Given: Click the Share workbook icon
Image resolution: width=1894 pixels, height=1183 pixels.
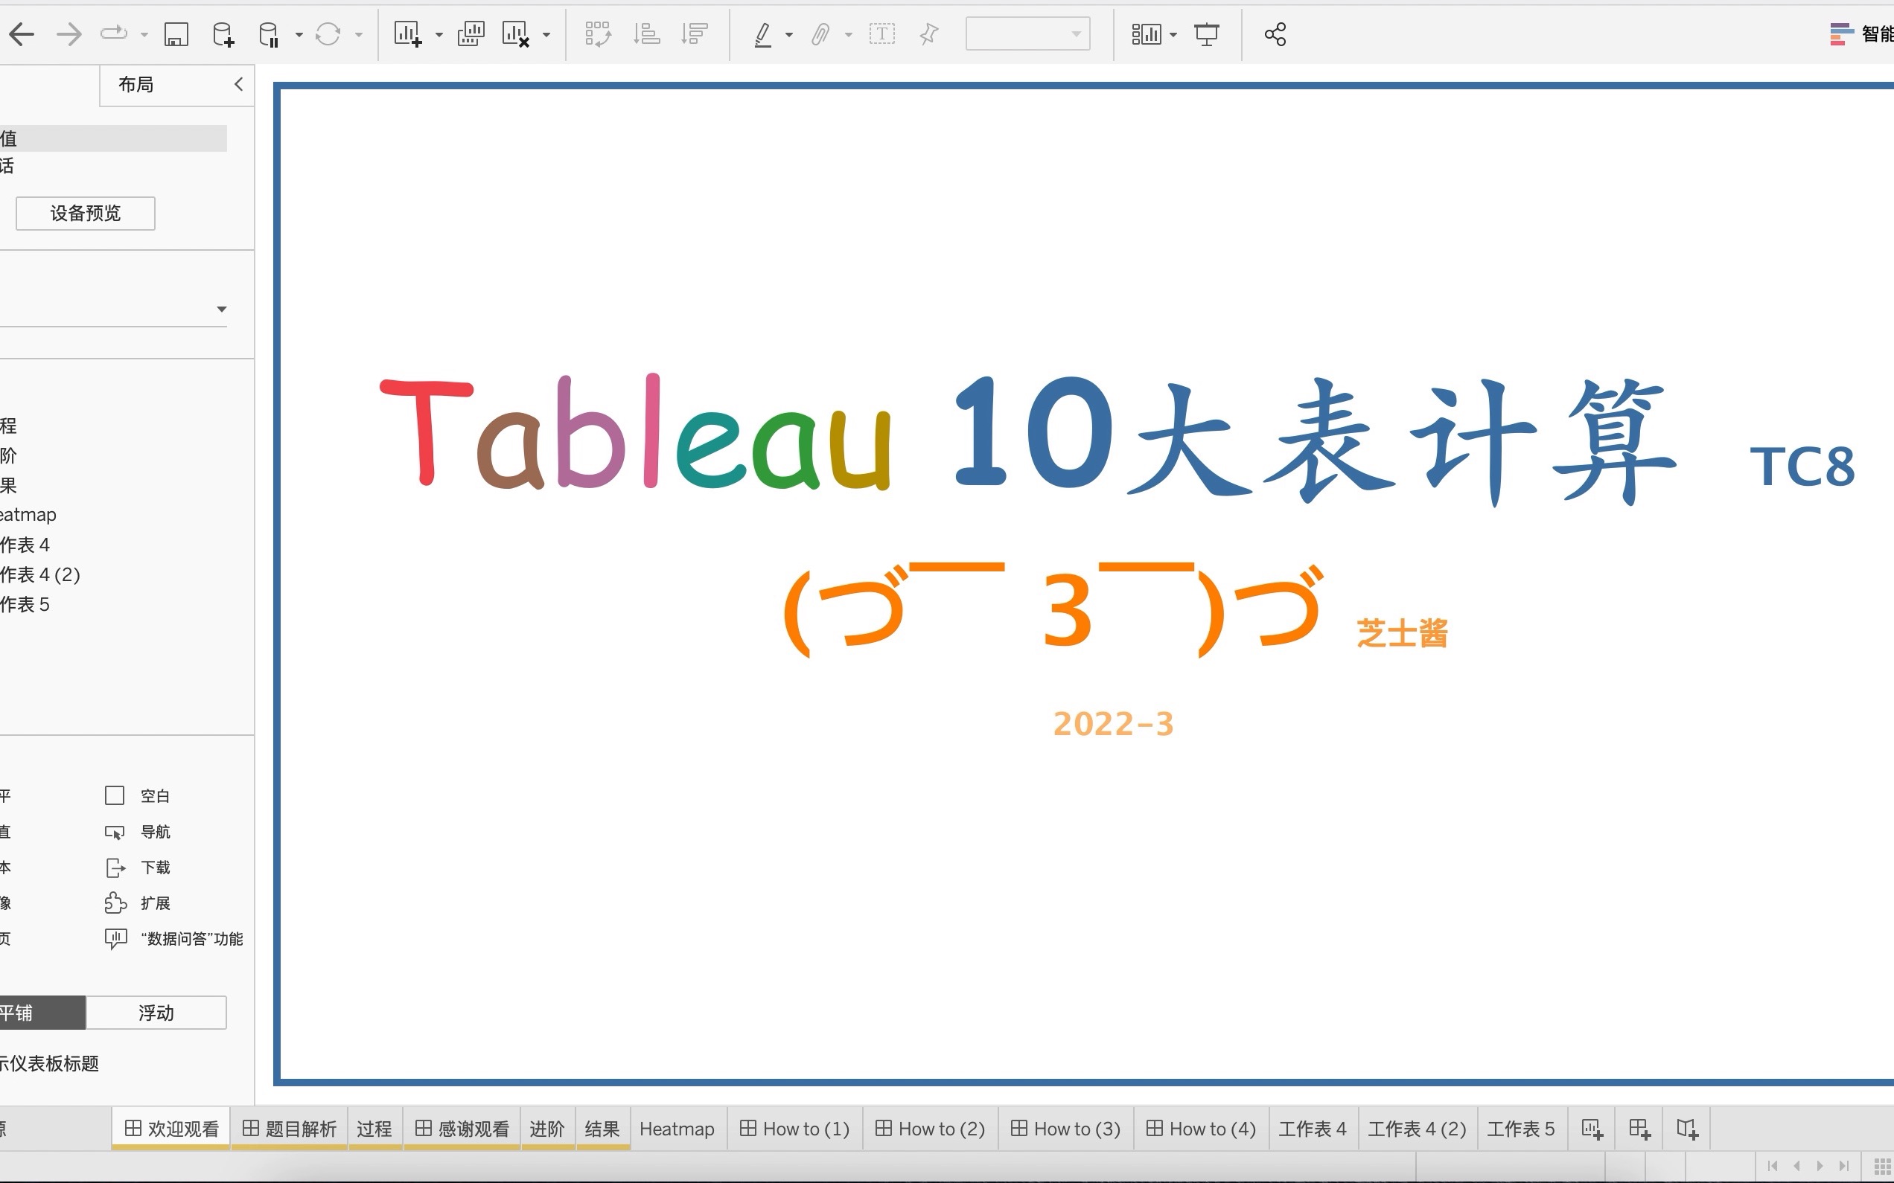Looking at the screenshot, I should coord(1274,33).
